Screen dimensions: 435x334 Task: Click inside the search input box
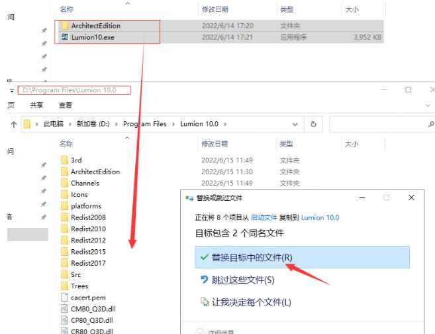click(378, 124)
